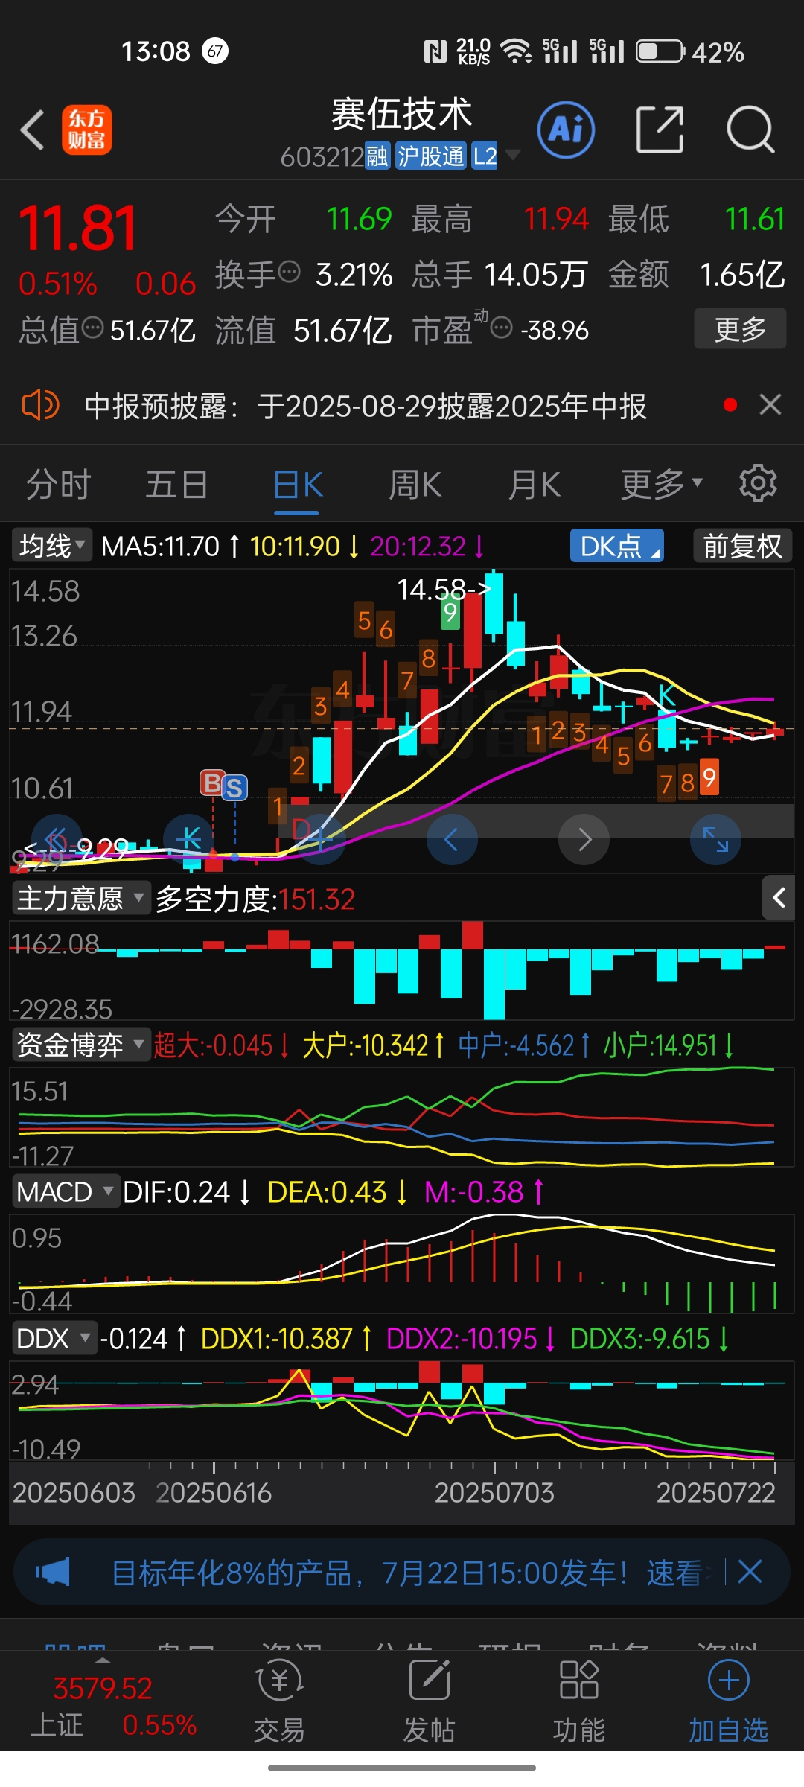Tap the 小户:14.951 value

660,1045
